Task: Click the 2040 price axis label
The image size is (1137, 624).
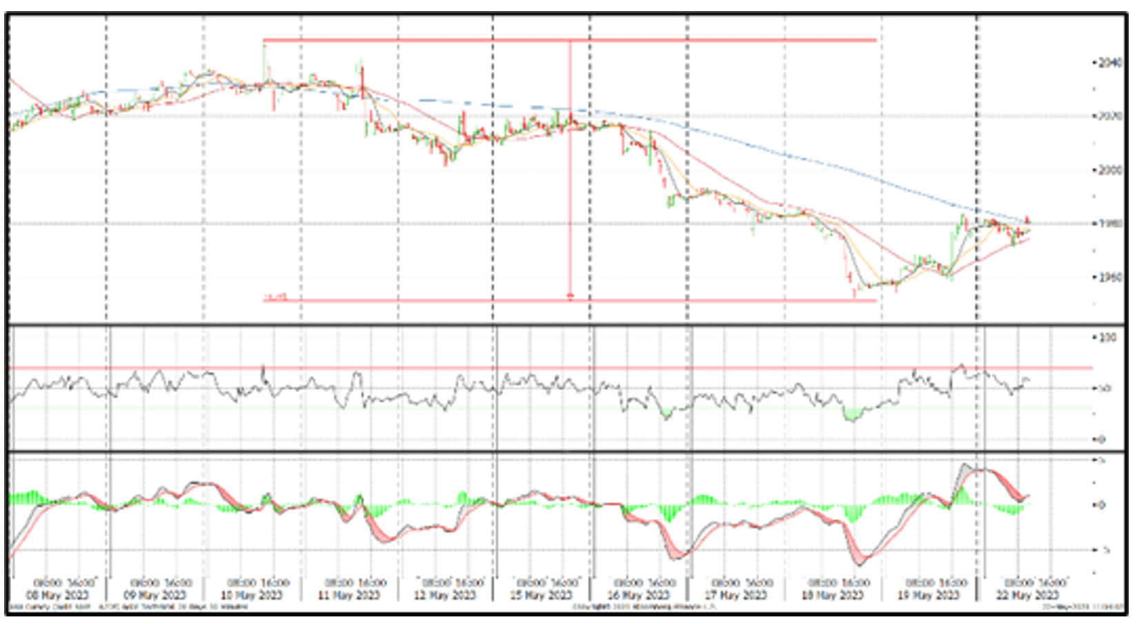Action: pyautogui.click(x=1109, y=63)
